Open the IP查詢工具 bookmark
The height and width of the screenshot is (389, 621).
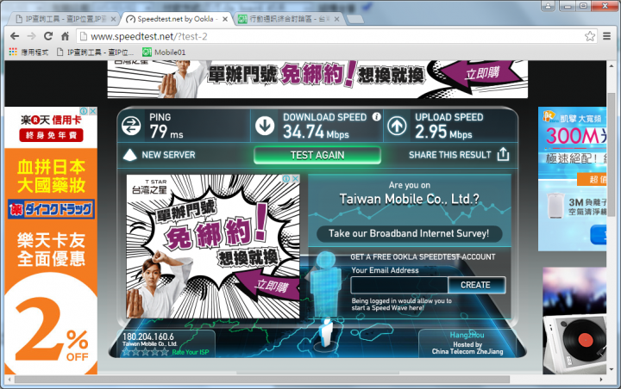[95, 52]
